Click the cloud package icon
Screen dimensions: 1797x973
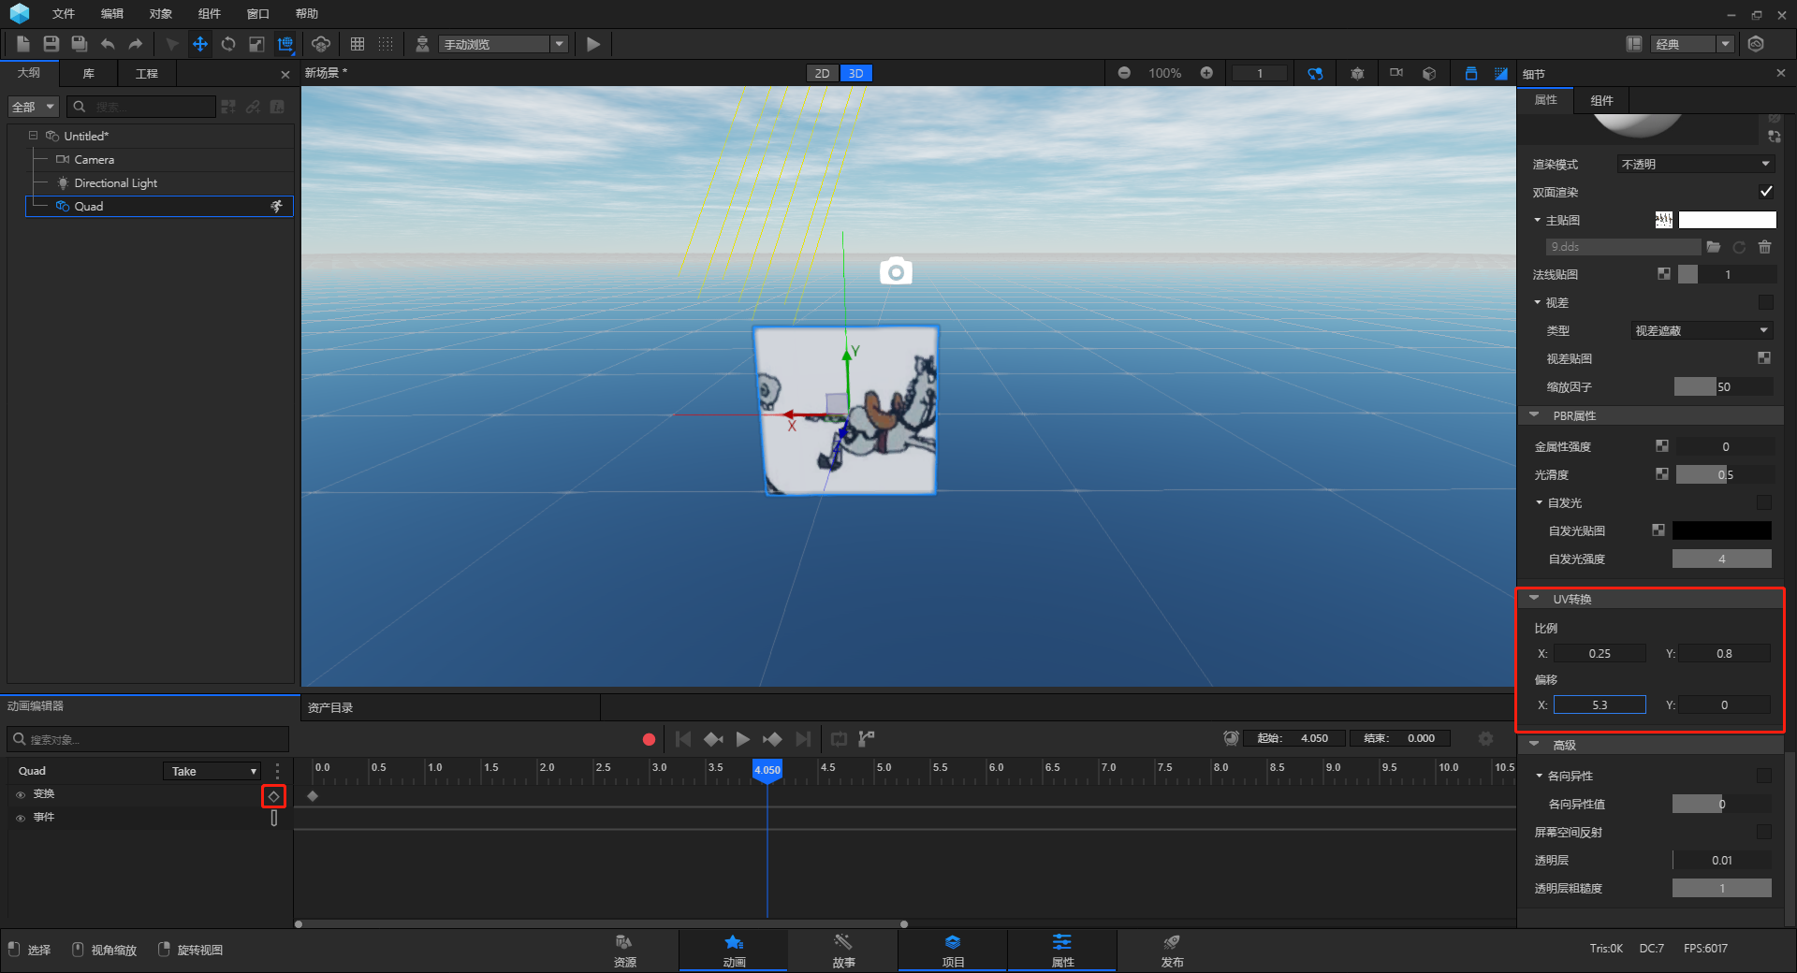click(x=321, y=44)
